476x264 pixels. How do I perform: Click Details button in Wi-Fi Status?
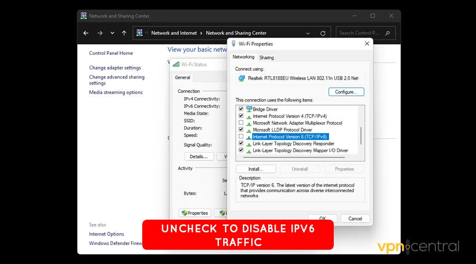coord(199,156)
